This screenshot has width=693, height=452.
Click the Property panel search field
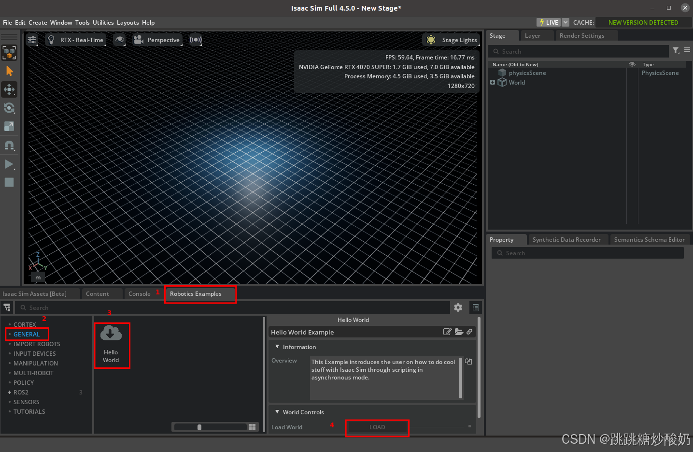click(588, 253)
